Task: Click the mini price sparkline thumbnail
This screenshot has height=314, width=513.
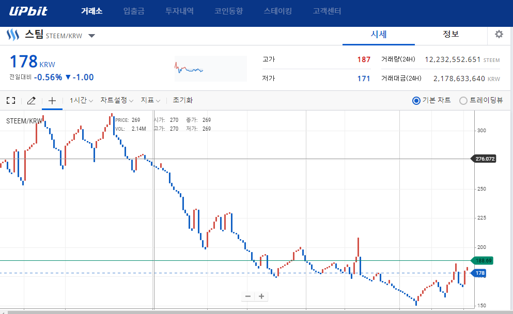Action: 211,69
